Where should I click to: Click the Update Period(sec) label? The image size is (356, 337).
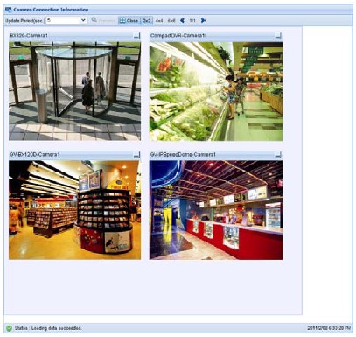24,21
